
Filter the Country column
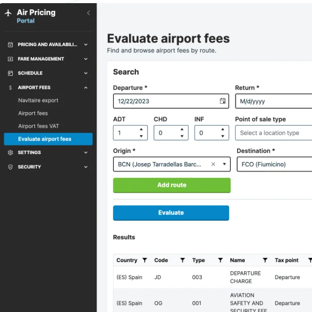point(145,260)
